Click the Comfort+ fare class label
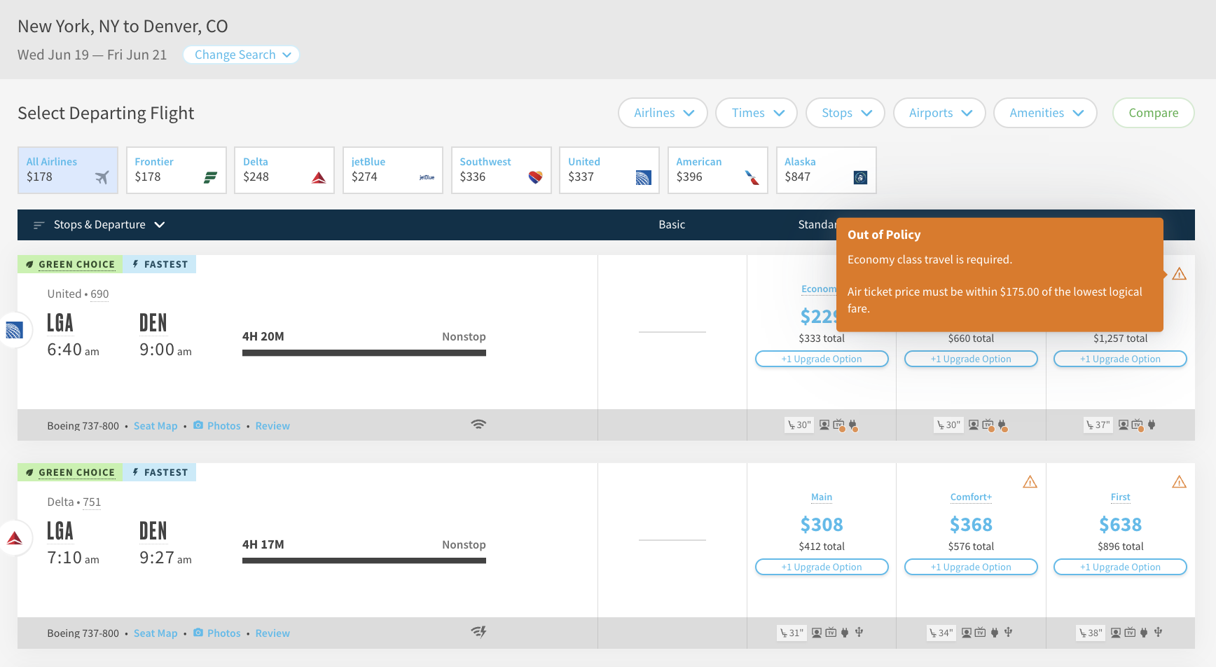Screen dimensions: 1216x667 tap(971, 497)
